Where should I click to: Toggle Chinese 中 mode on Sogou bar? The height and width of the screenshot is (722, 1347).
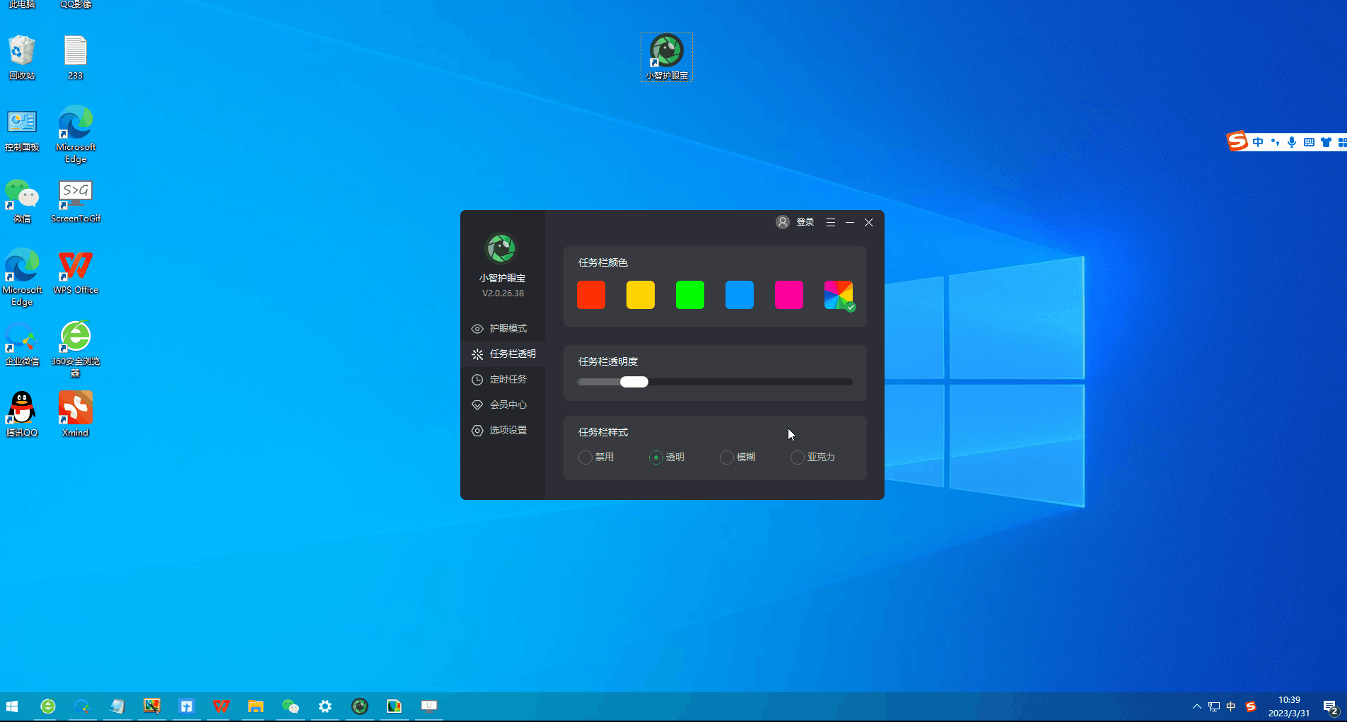click(1258, 142)
